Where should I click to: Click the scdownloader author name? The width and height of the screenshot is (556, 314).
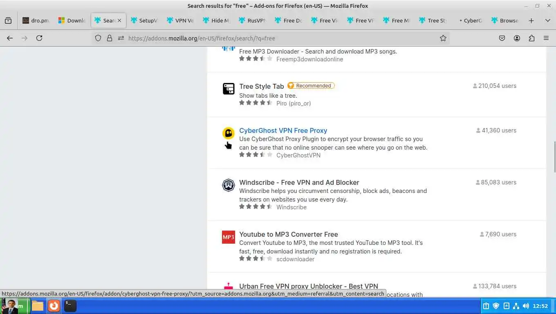tap(296, 259)
